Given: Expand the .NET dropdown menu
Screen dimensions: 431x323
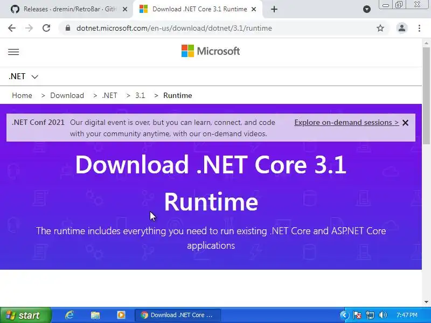Looking at the screenshot, I should pos(23,76).
